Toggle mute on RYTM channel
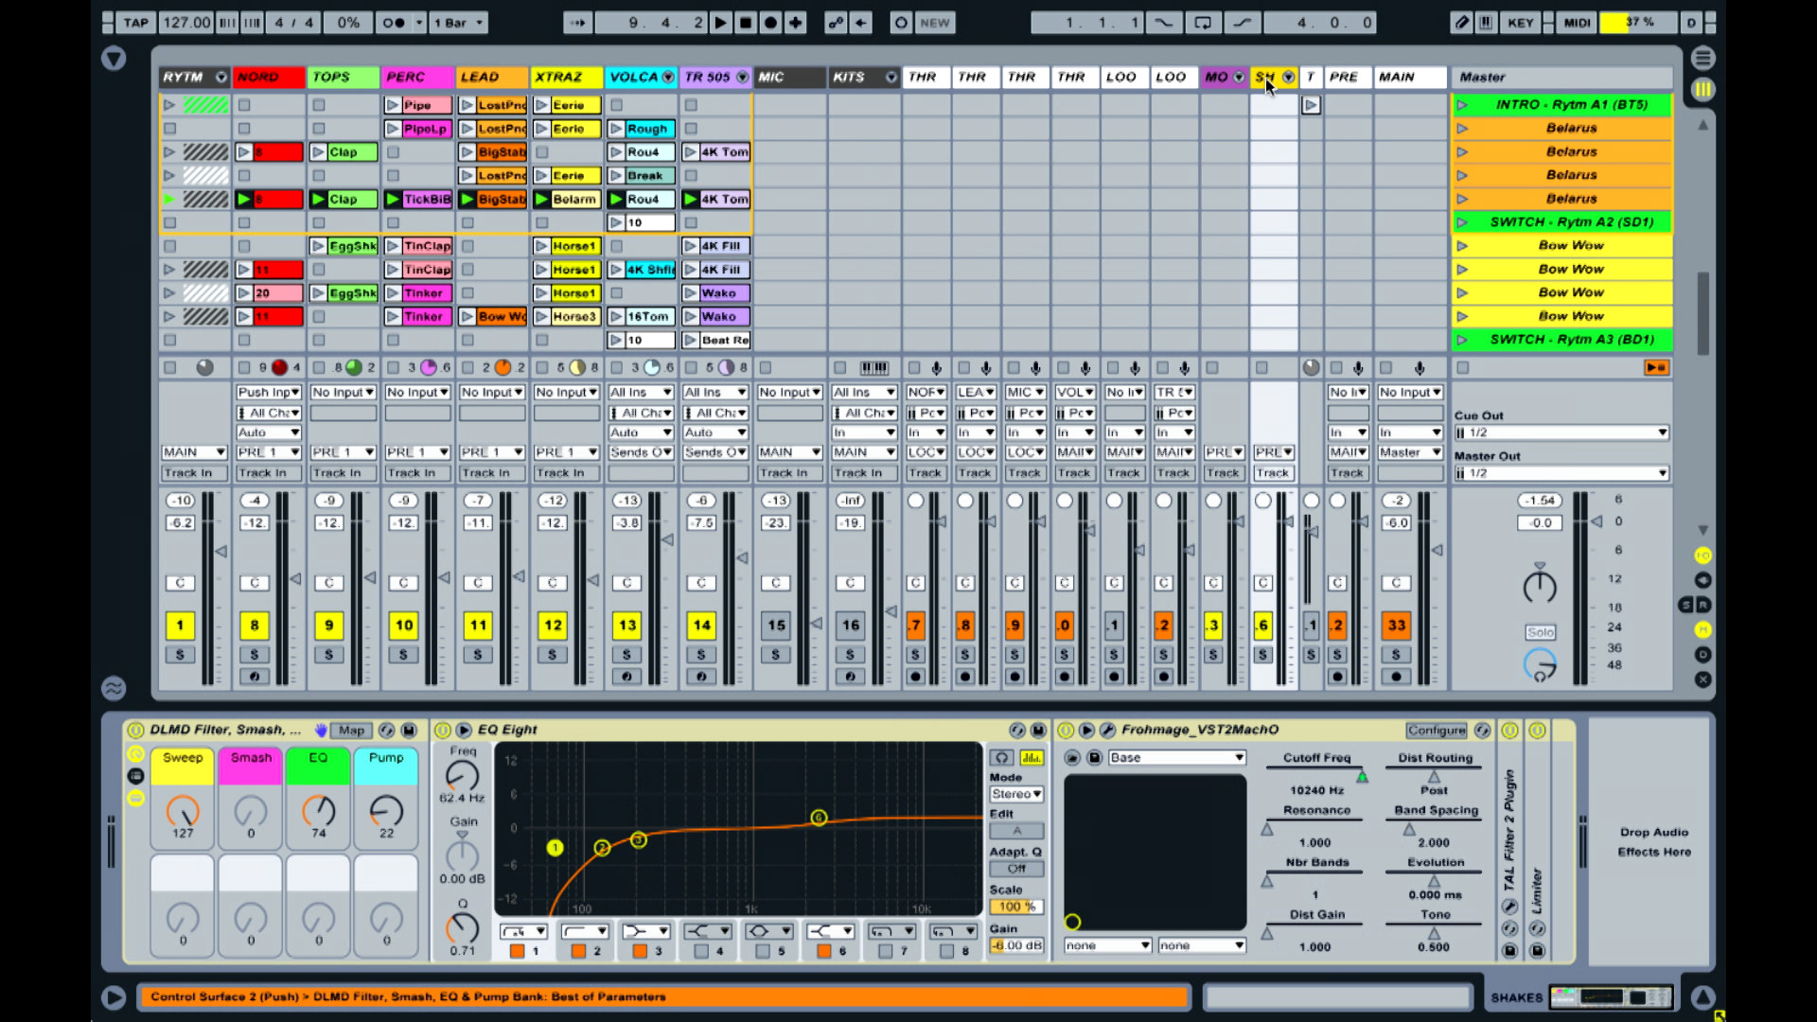The height and width of the screenshot is (1022, 1817). click(x=179, y=624)
